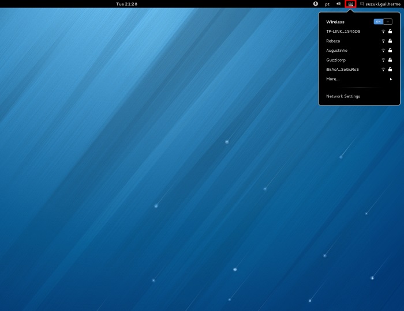
Task: Click the lock icon beside TP-LINK_1546D8
Action: (390, 32)
